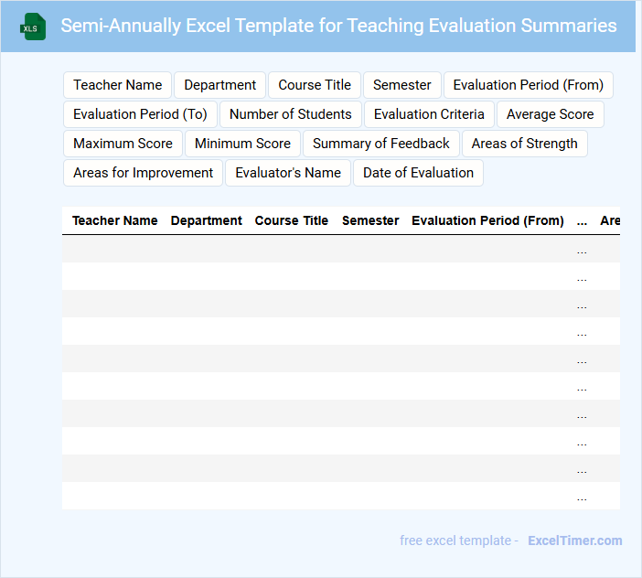
Task: Click the Evaluation Period (From) tag
Action: pyautogui.click(x=528, y=85)
